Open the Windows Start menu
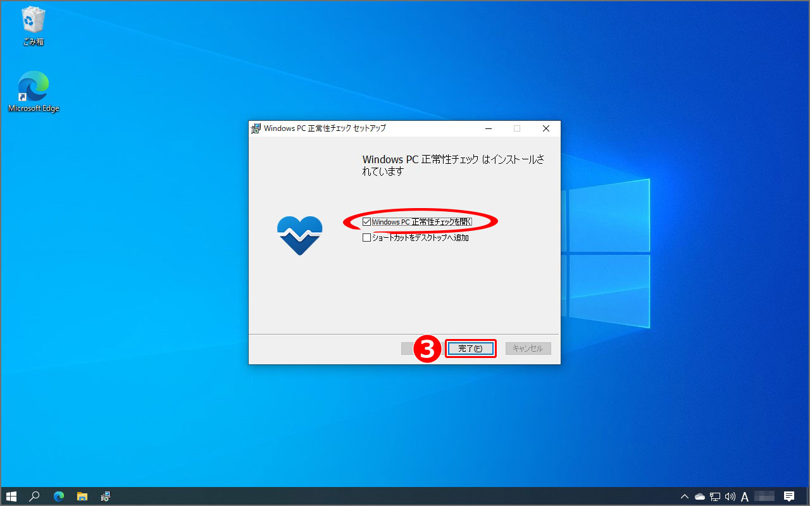Image resolution: width=810 pixels, height=506 pixels. 11,497
